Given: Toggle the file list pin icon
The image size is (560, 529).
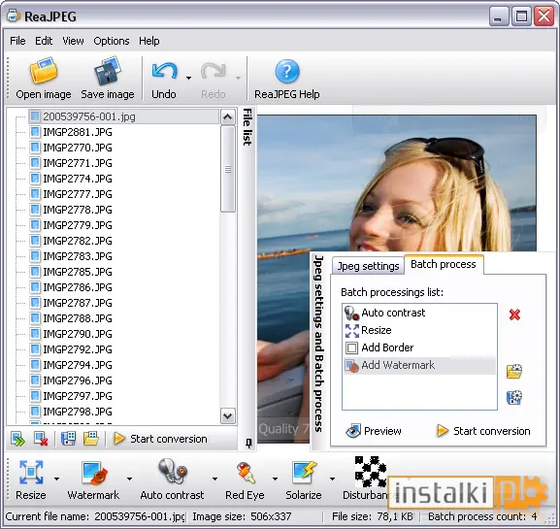Looking at the screenshot, I should pos(248,444).
